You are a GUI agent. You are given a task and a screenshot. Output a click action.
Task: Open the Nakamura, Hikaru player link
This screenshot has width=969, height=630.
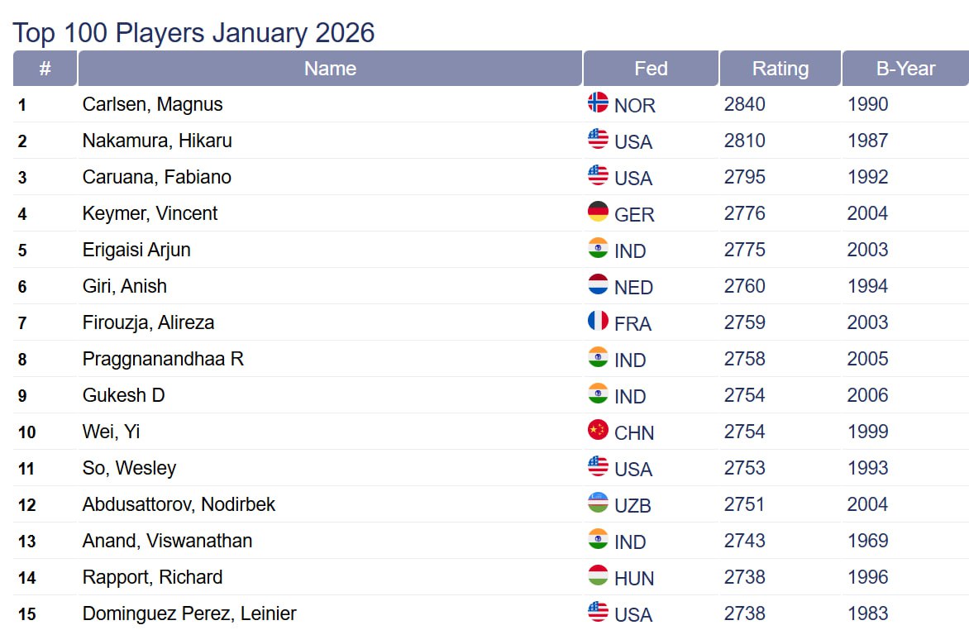point(157,141)
